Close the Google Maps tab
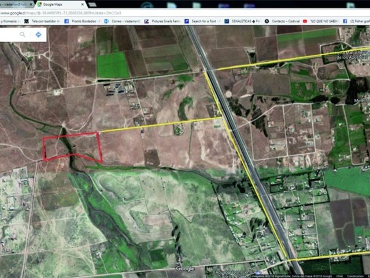 click(82, 4)
